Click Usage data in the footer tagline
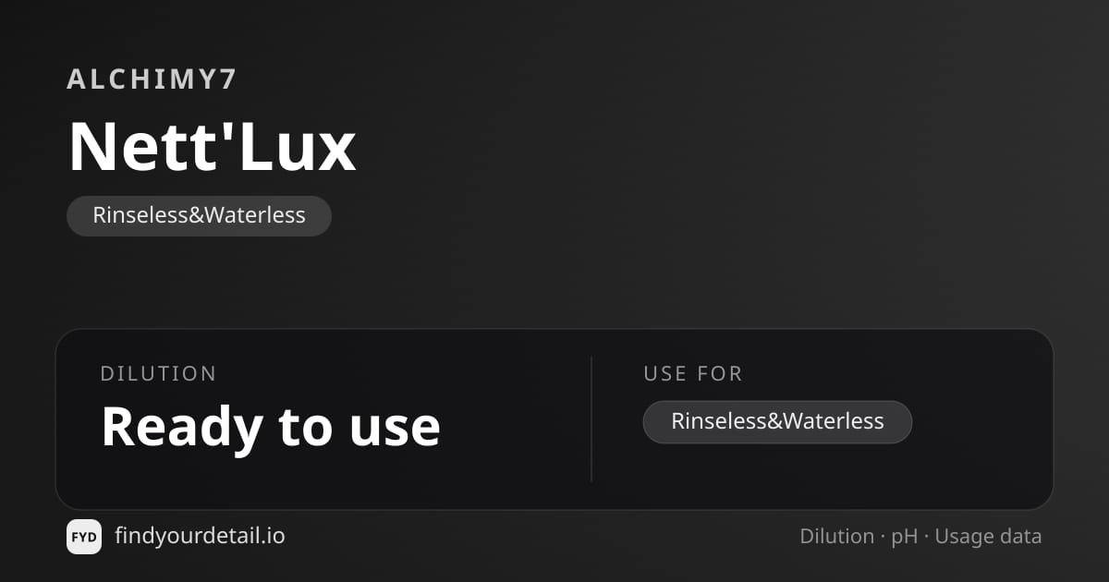The image size is (1109, 582). pos(988,537)
